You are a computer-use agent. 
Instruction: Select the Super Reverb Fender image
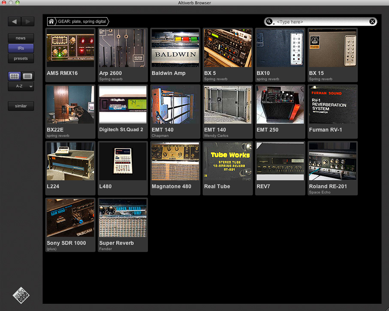point(123,217)
